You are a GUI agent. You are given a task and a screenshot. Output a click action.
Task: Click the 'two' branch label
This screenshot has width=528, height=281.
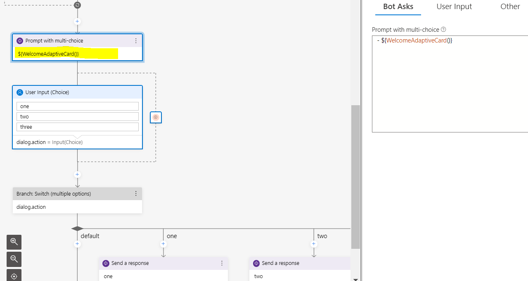322,236
